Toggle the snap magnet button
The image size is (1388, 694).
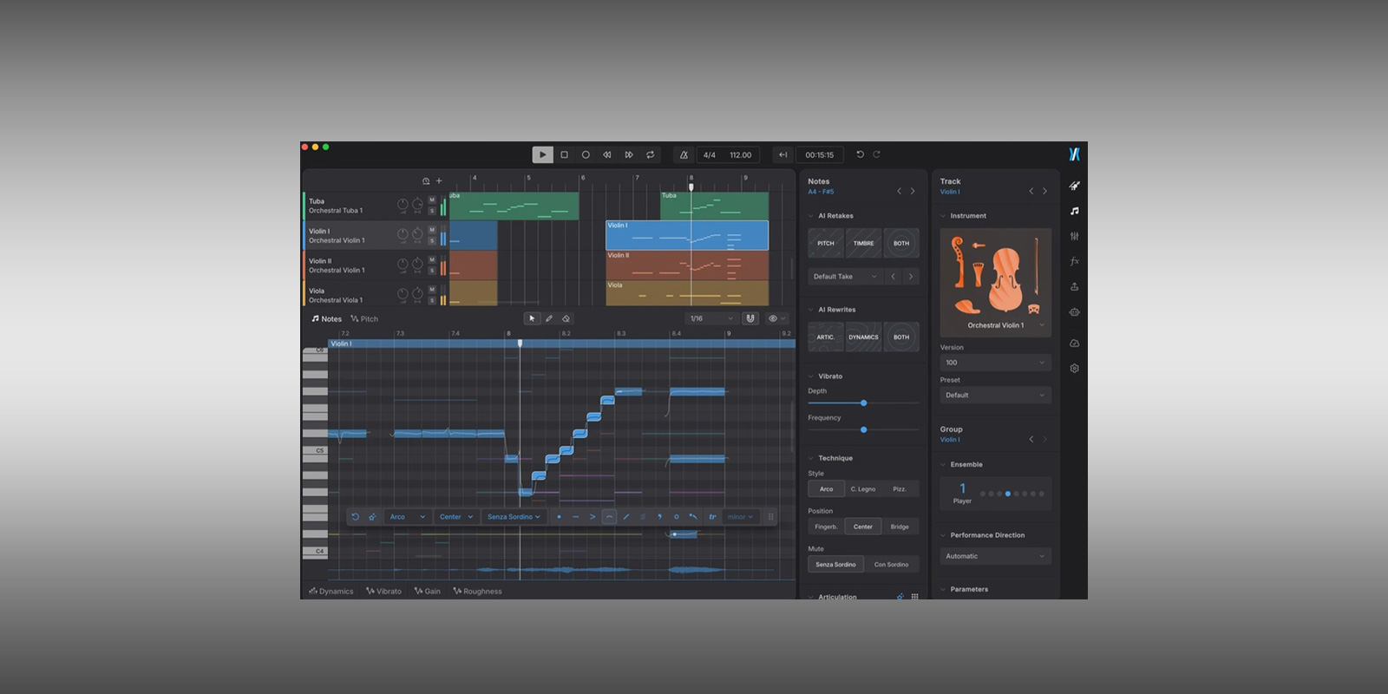(x=750, y=318)
